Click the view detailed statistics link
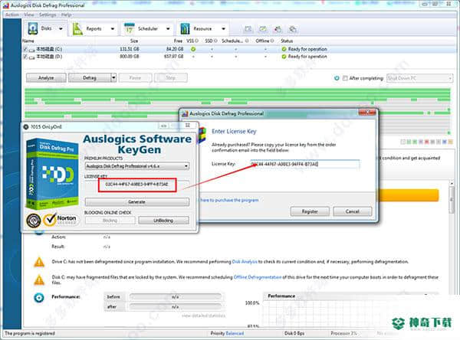The height and width of the screenshot is (340, 460). click(x=203, y=316)
